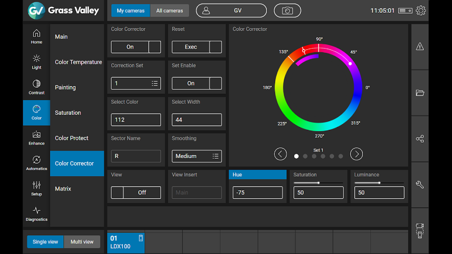Screen dimensions: 452x254
Task: Open the Color Temperature menu item
Action: coord(77,62)
